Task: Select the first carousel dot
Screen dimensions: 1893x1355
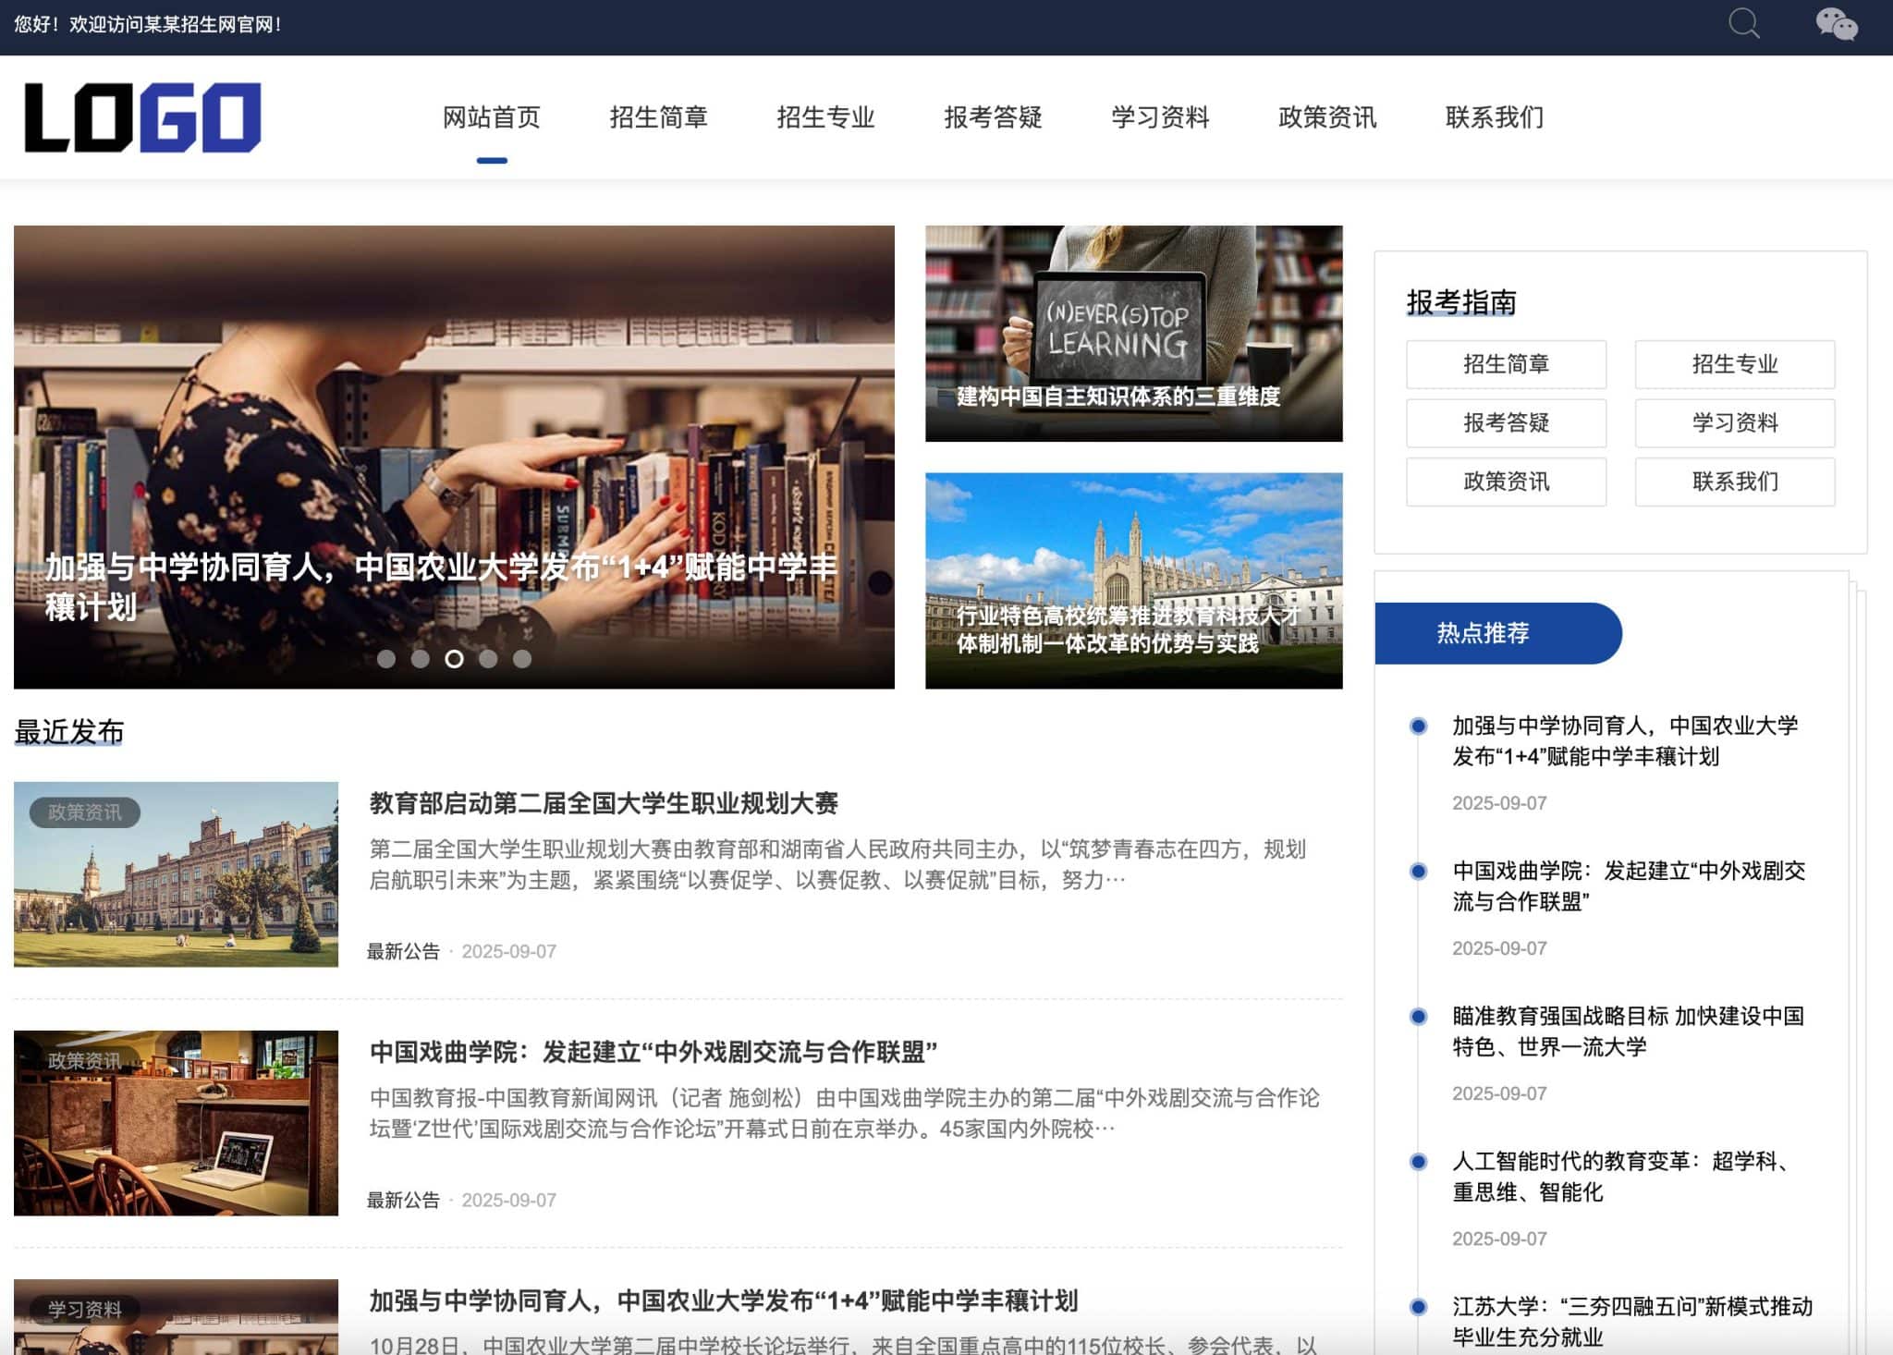Action: pos(386,659)
